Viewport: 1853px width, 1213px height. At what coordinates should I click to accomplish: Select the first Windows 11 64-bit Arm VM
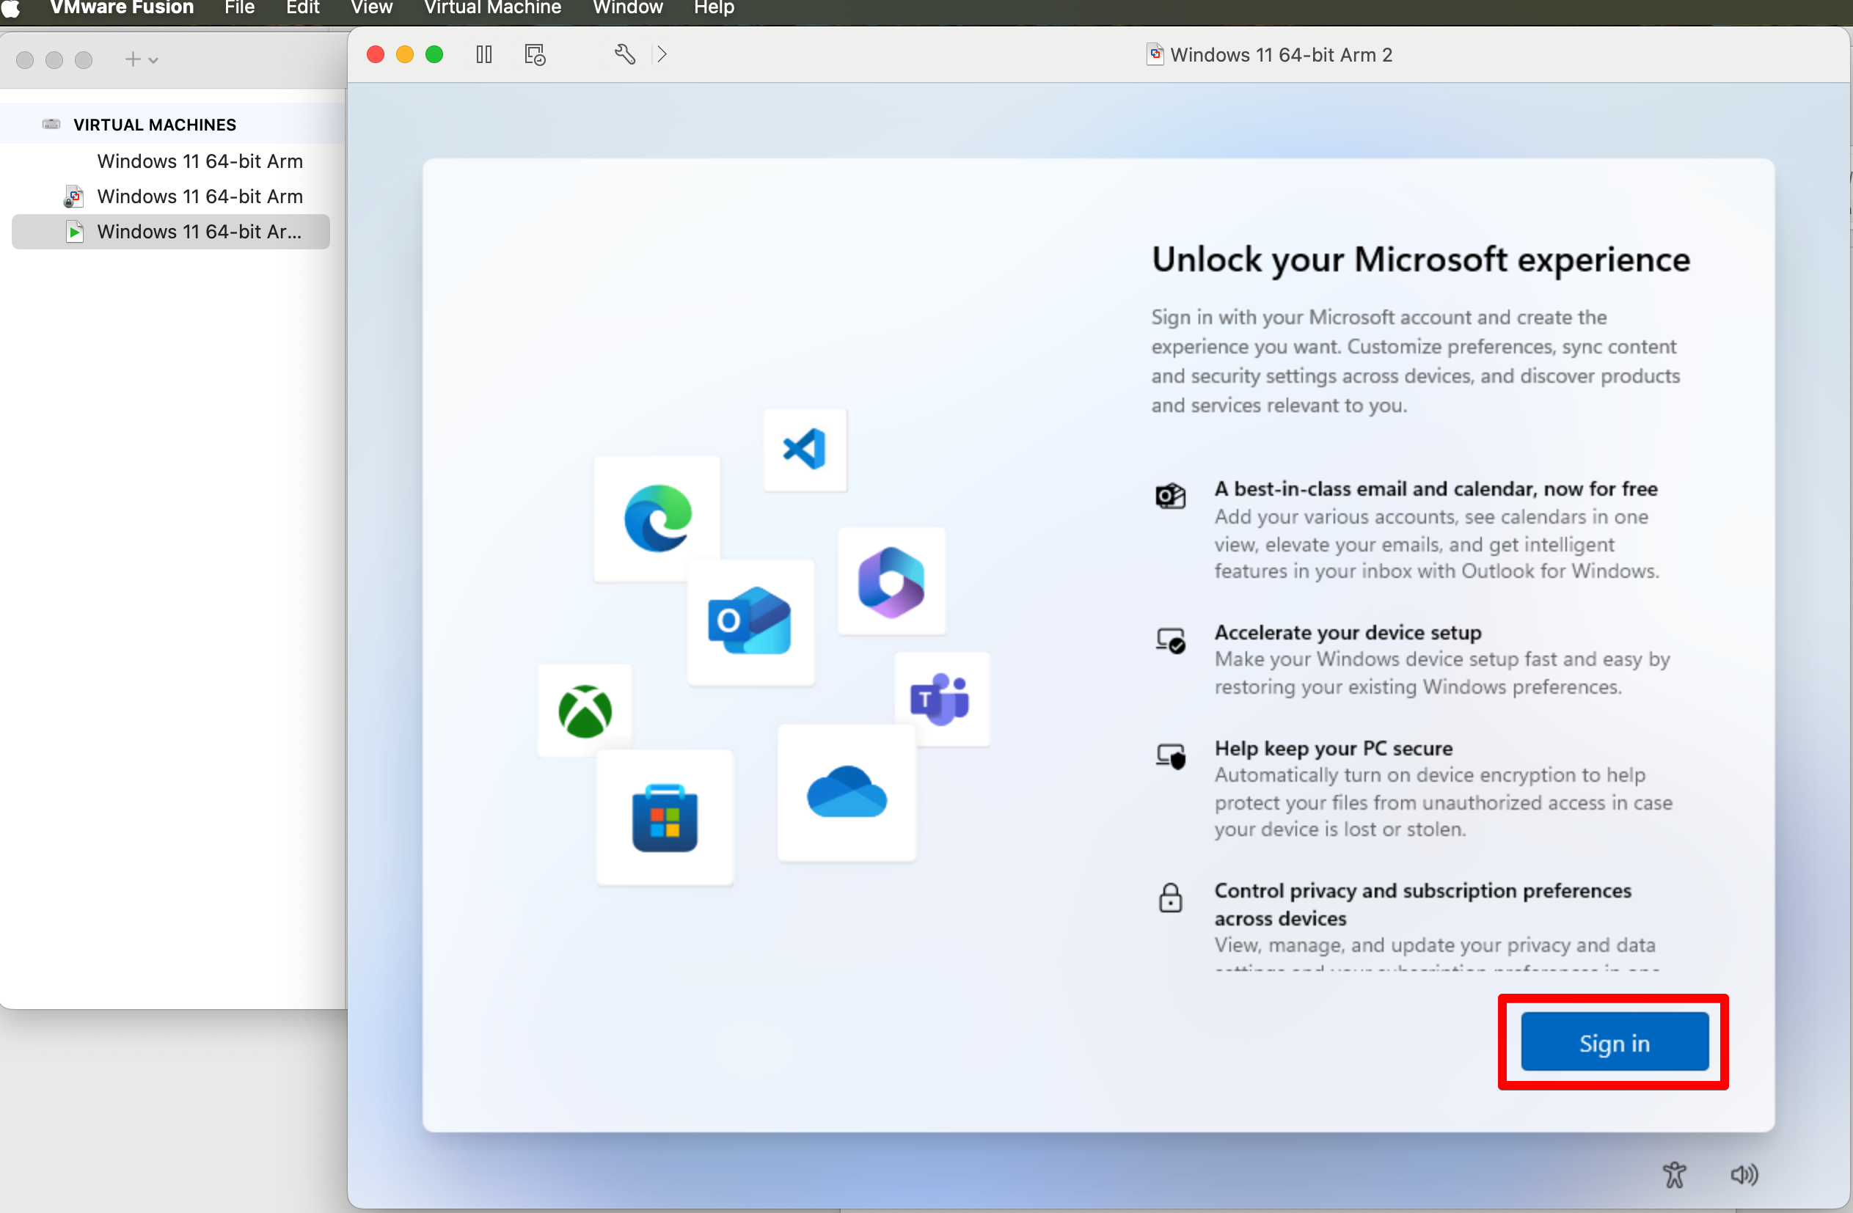(200, 161)
